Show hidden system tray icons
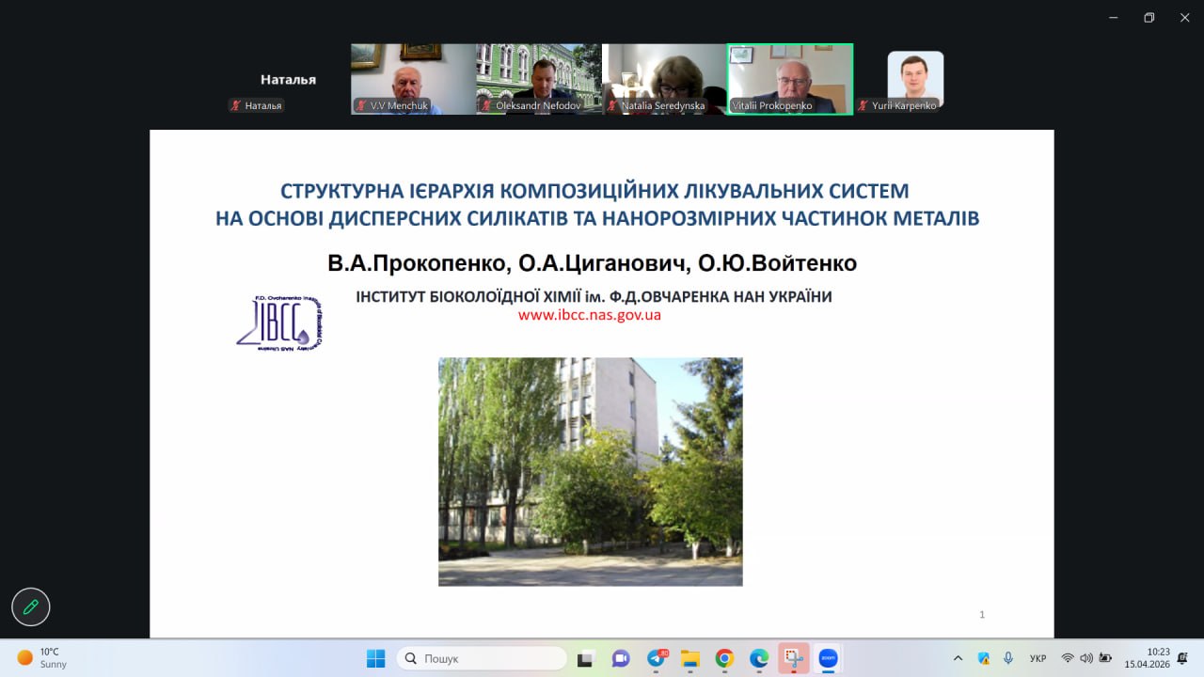The image size is (1204, 677). point(958,658)
